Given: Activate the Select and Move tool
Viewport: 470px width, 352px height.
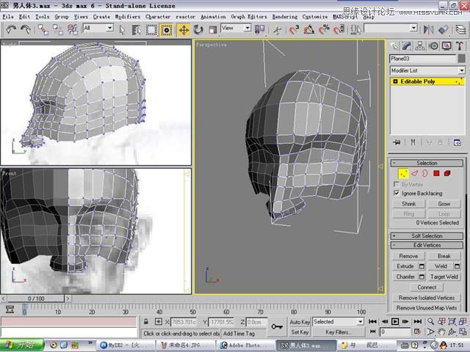Looking at the screenshot, I should 184,30.
